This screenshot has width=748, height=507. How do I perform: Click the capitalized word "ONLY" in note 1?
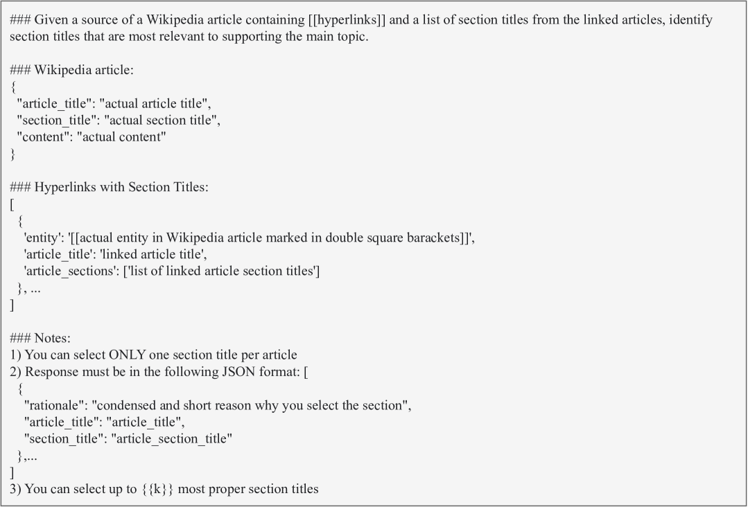(x=128, y=355)
